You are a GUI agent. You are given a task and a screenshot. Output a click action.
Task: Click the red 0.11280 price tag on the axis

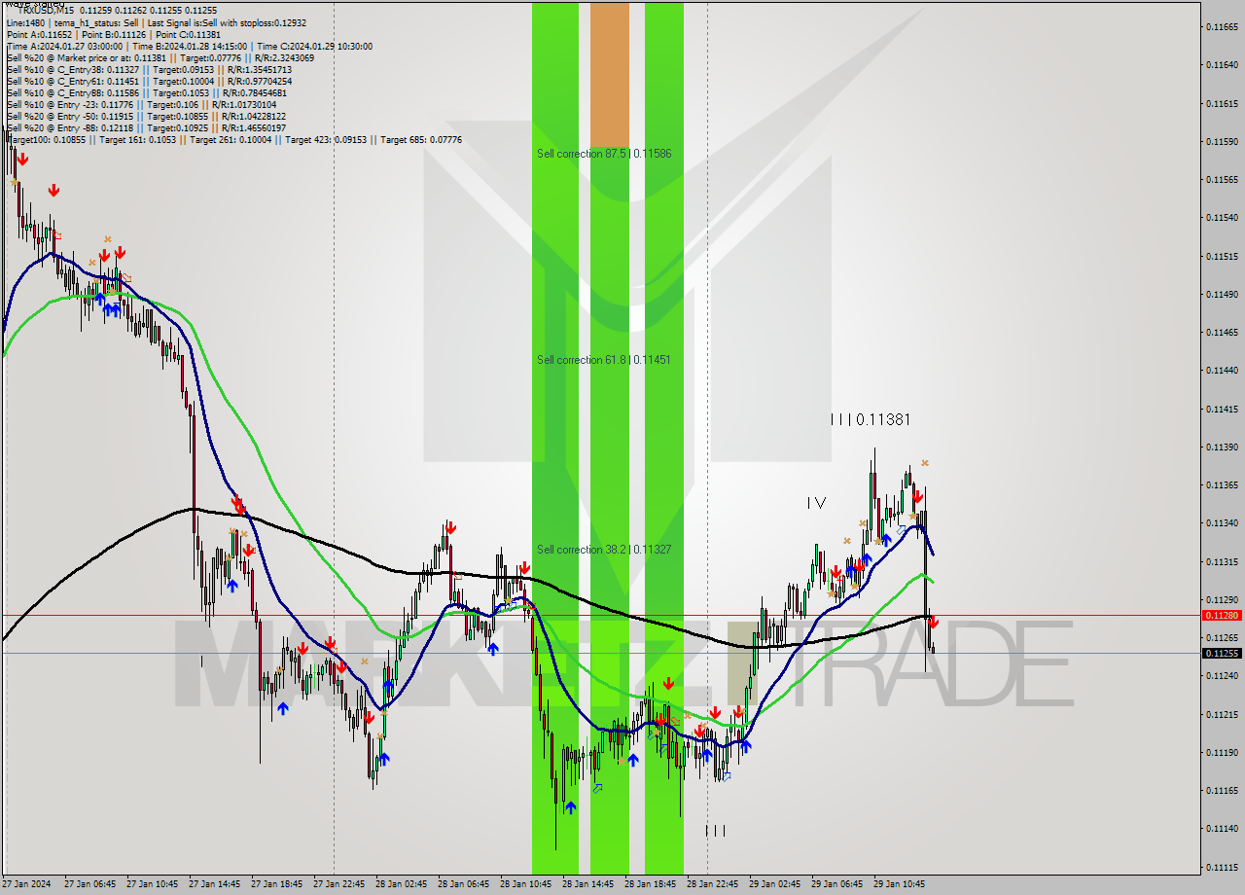pos(1222,615)
